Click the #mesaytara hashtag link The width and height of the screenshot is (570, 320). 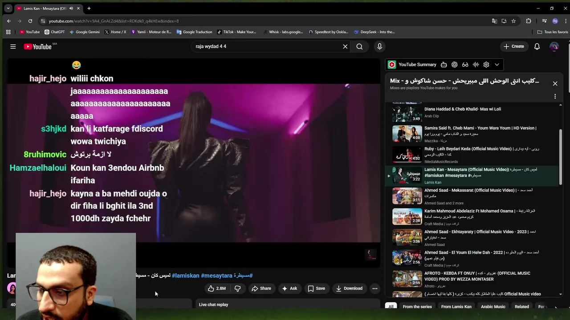click(216, 276)
